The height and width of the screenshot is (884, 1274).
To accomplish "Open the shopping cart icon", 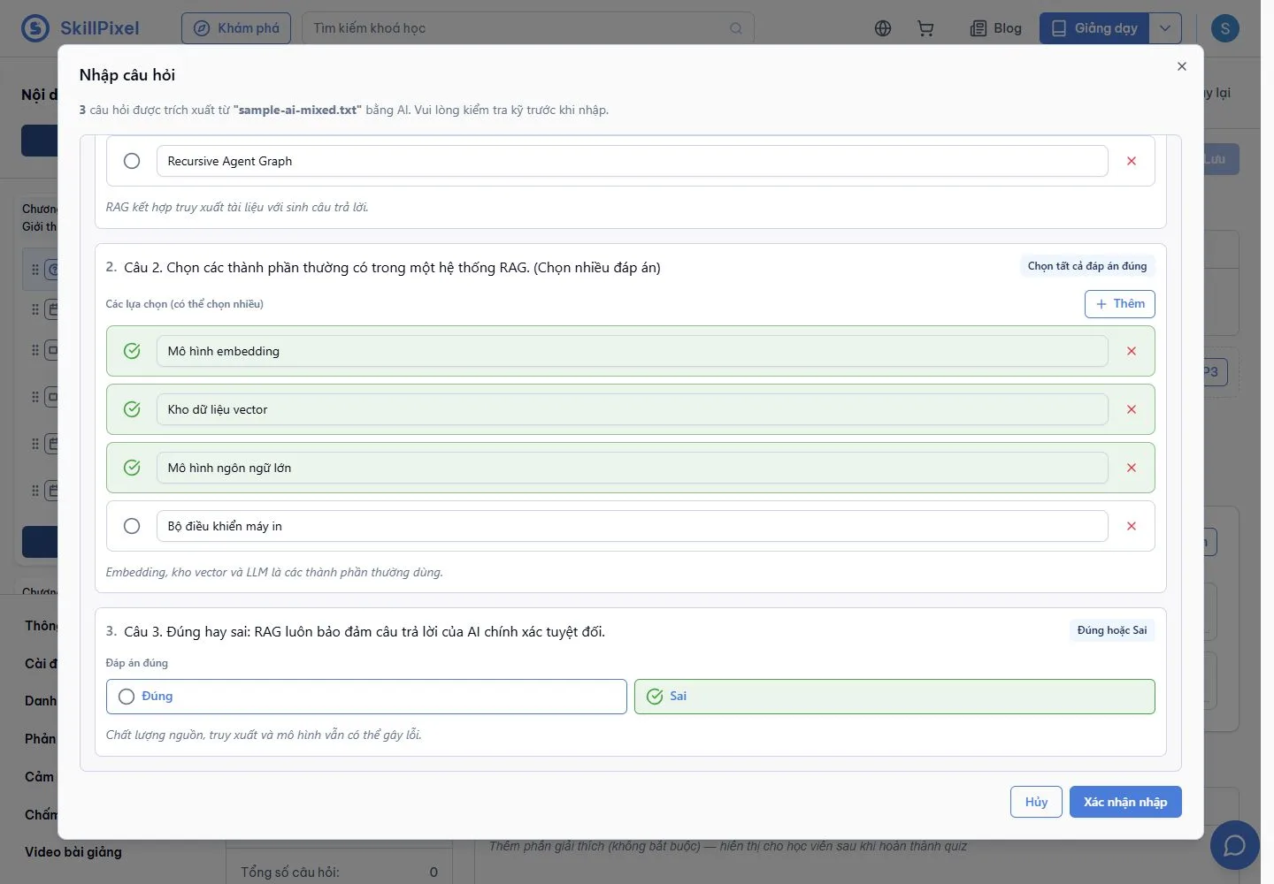I will (925, 28).
